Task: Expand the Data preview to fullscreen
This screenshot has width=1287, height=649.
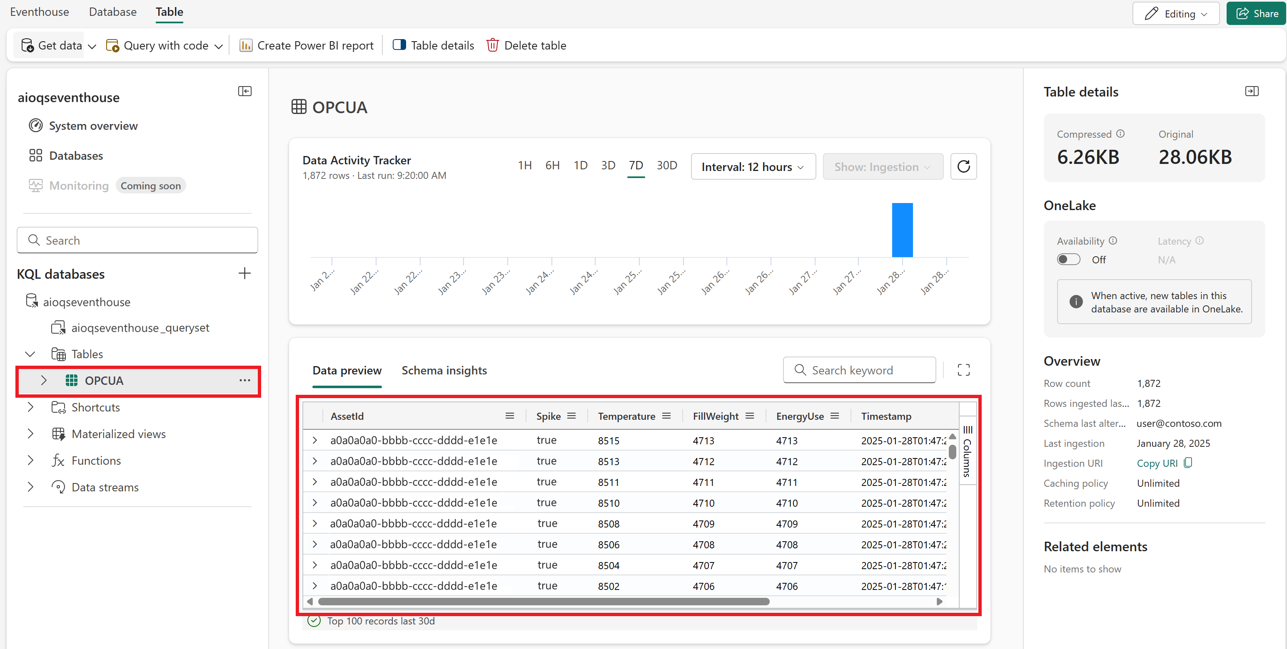Action: 963,370
